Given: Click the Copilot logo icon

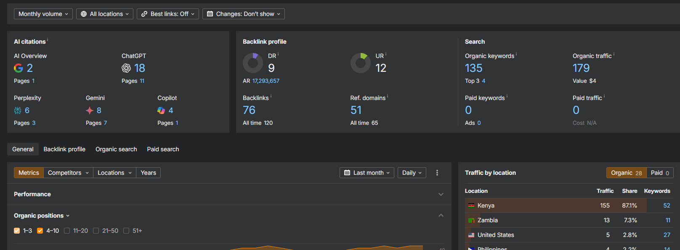Looking at the screenshot, I should (161, 111).
